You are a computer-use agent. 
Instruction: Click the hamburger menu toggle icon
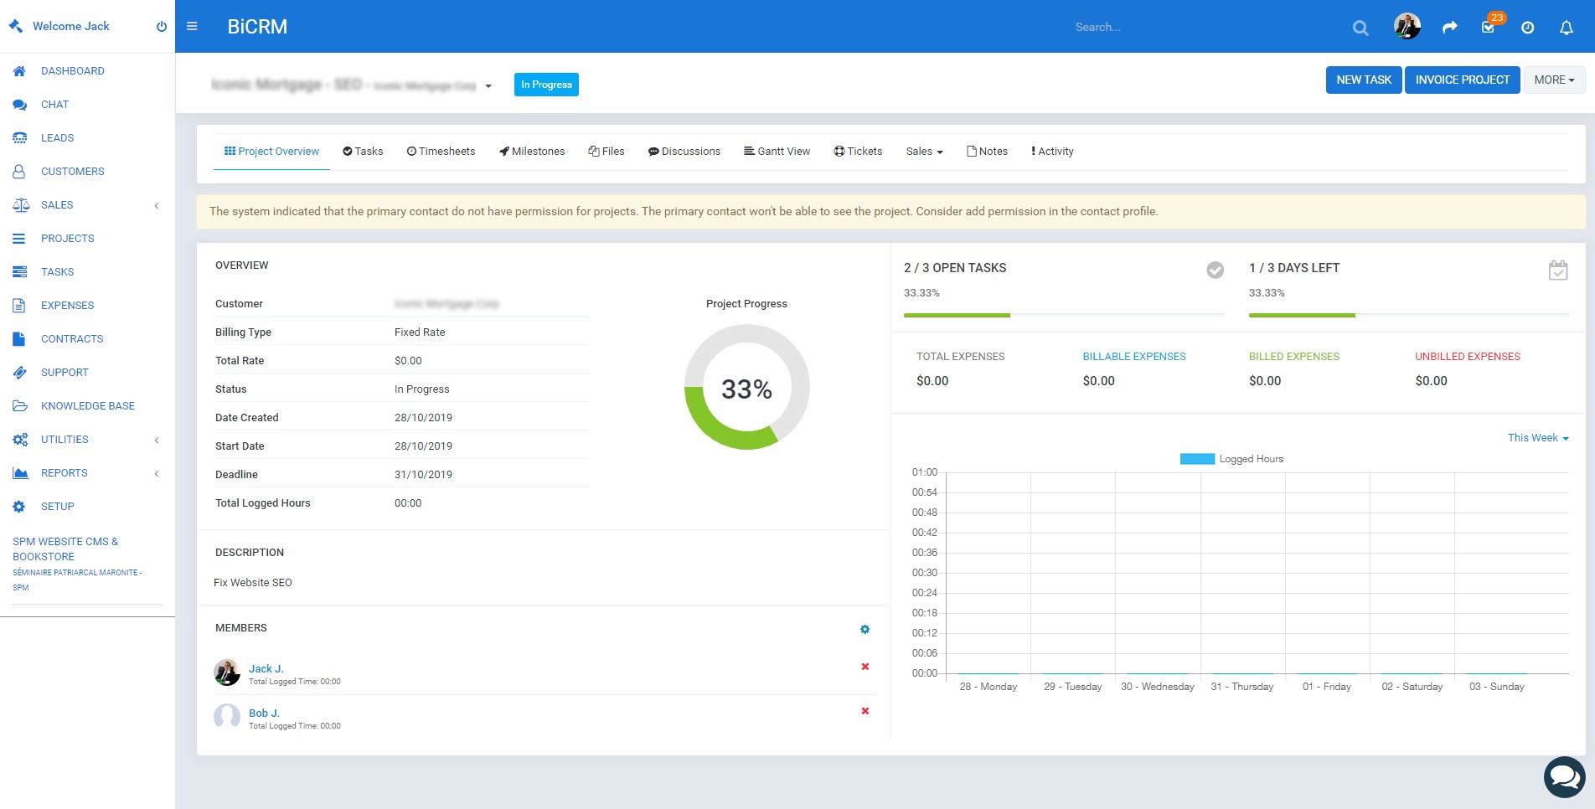click(x=192, y=27)
